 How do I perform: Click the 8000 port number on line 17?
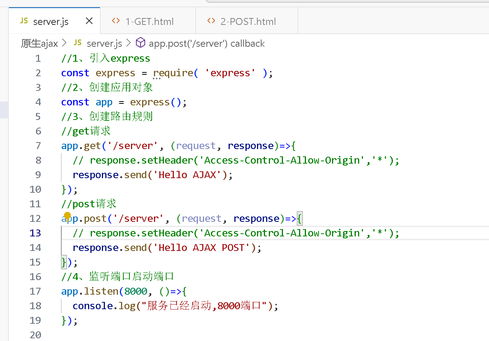136,291
